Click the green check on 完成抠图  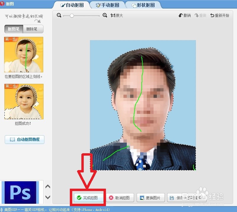point(79,198)
